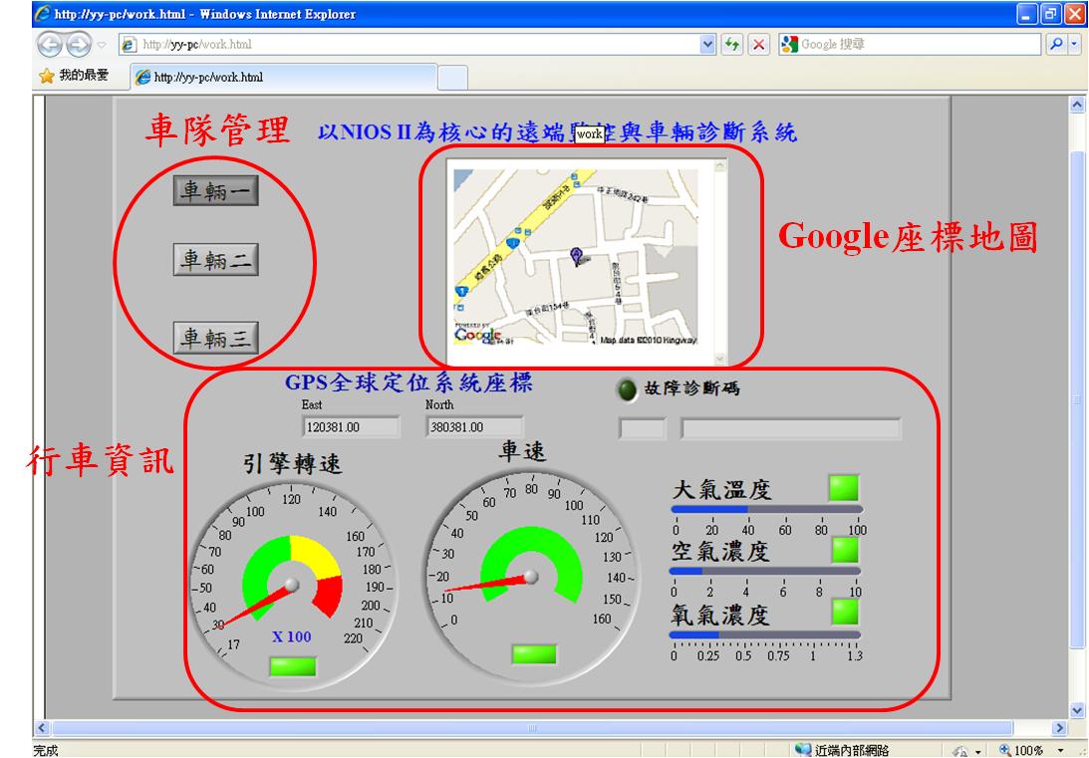1089x758 pixels.
Task: Click the address bar showing http://yy-pc/work.html
Action: pos(416,45)
